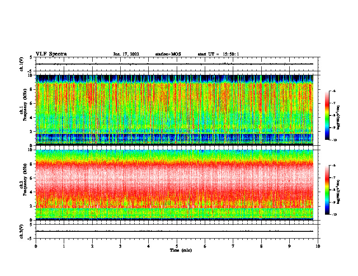Click the -6 label on ch.2 color bar

(x=334, y=166)
